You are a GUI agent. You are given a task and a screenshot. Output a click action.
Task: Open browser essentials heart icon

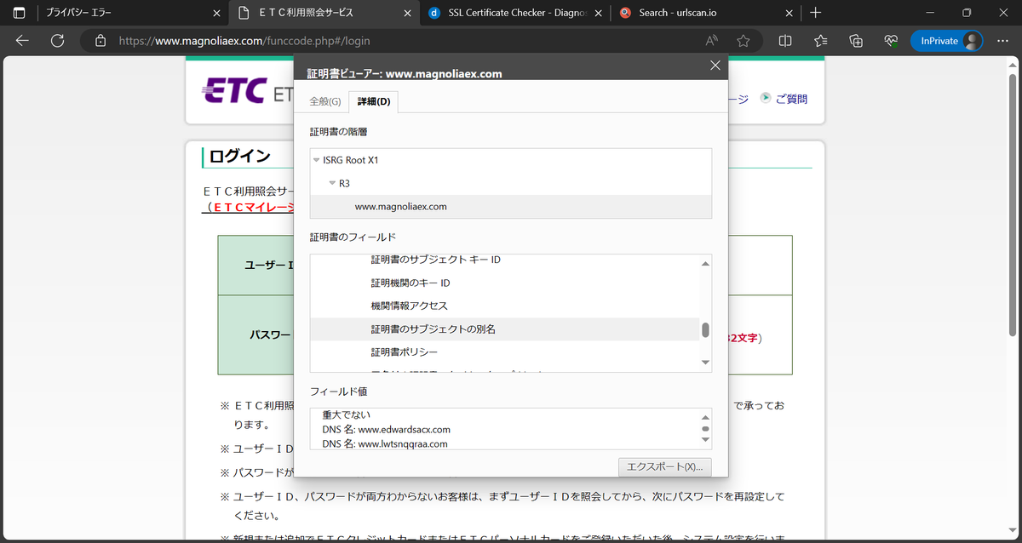point(891,40)
